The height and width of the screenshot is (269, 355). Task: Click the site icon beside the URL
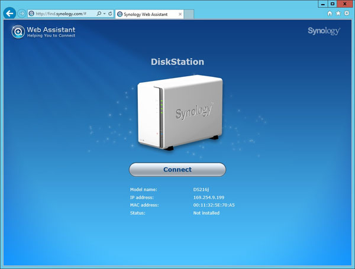(31, 14)
